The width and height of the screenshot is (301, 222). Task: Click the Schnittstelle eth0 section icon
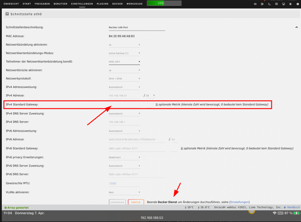click(7, 14)
